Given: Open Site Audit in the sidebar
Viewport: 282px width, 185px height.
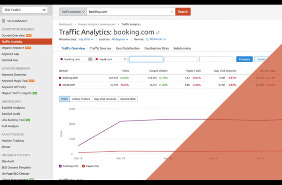Looking at the screenshot, I should 8,161.
